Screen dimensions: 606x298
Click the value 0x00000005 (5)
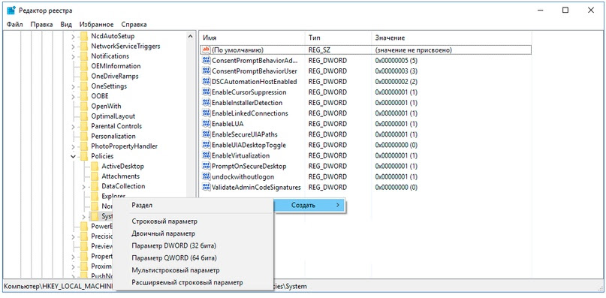pos(396,61)
